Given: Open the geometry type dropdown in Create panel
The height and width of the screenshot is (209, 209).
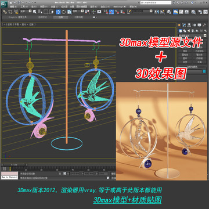Looking at the screenshot, I should pyautogui.click(x=193, y=35).
